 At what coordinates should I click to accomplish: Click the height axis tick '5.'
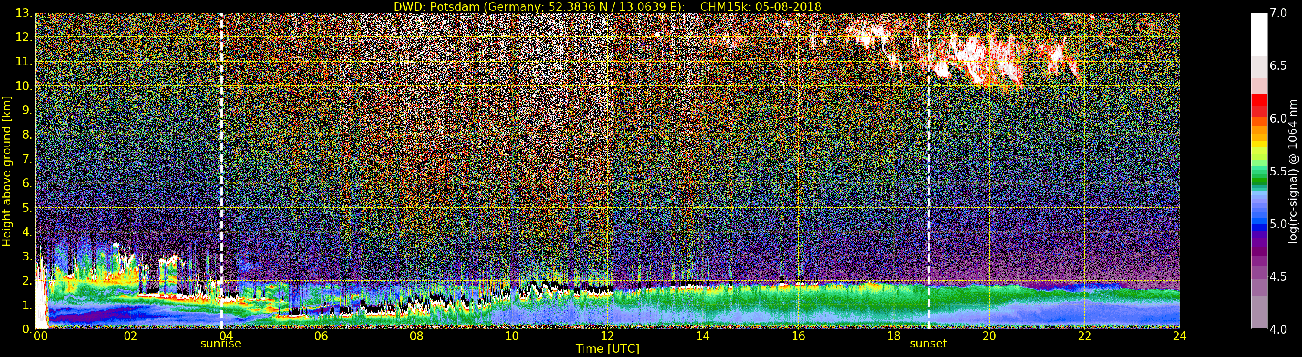tap(27, 208)
